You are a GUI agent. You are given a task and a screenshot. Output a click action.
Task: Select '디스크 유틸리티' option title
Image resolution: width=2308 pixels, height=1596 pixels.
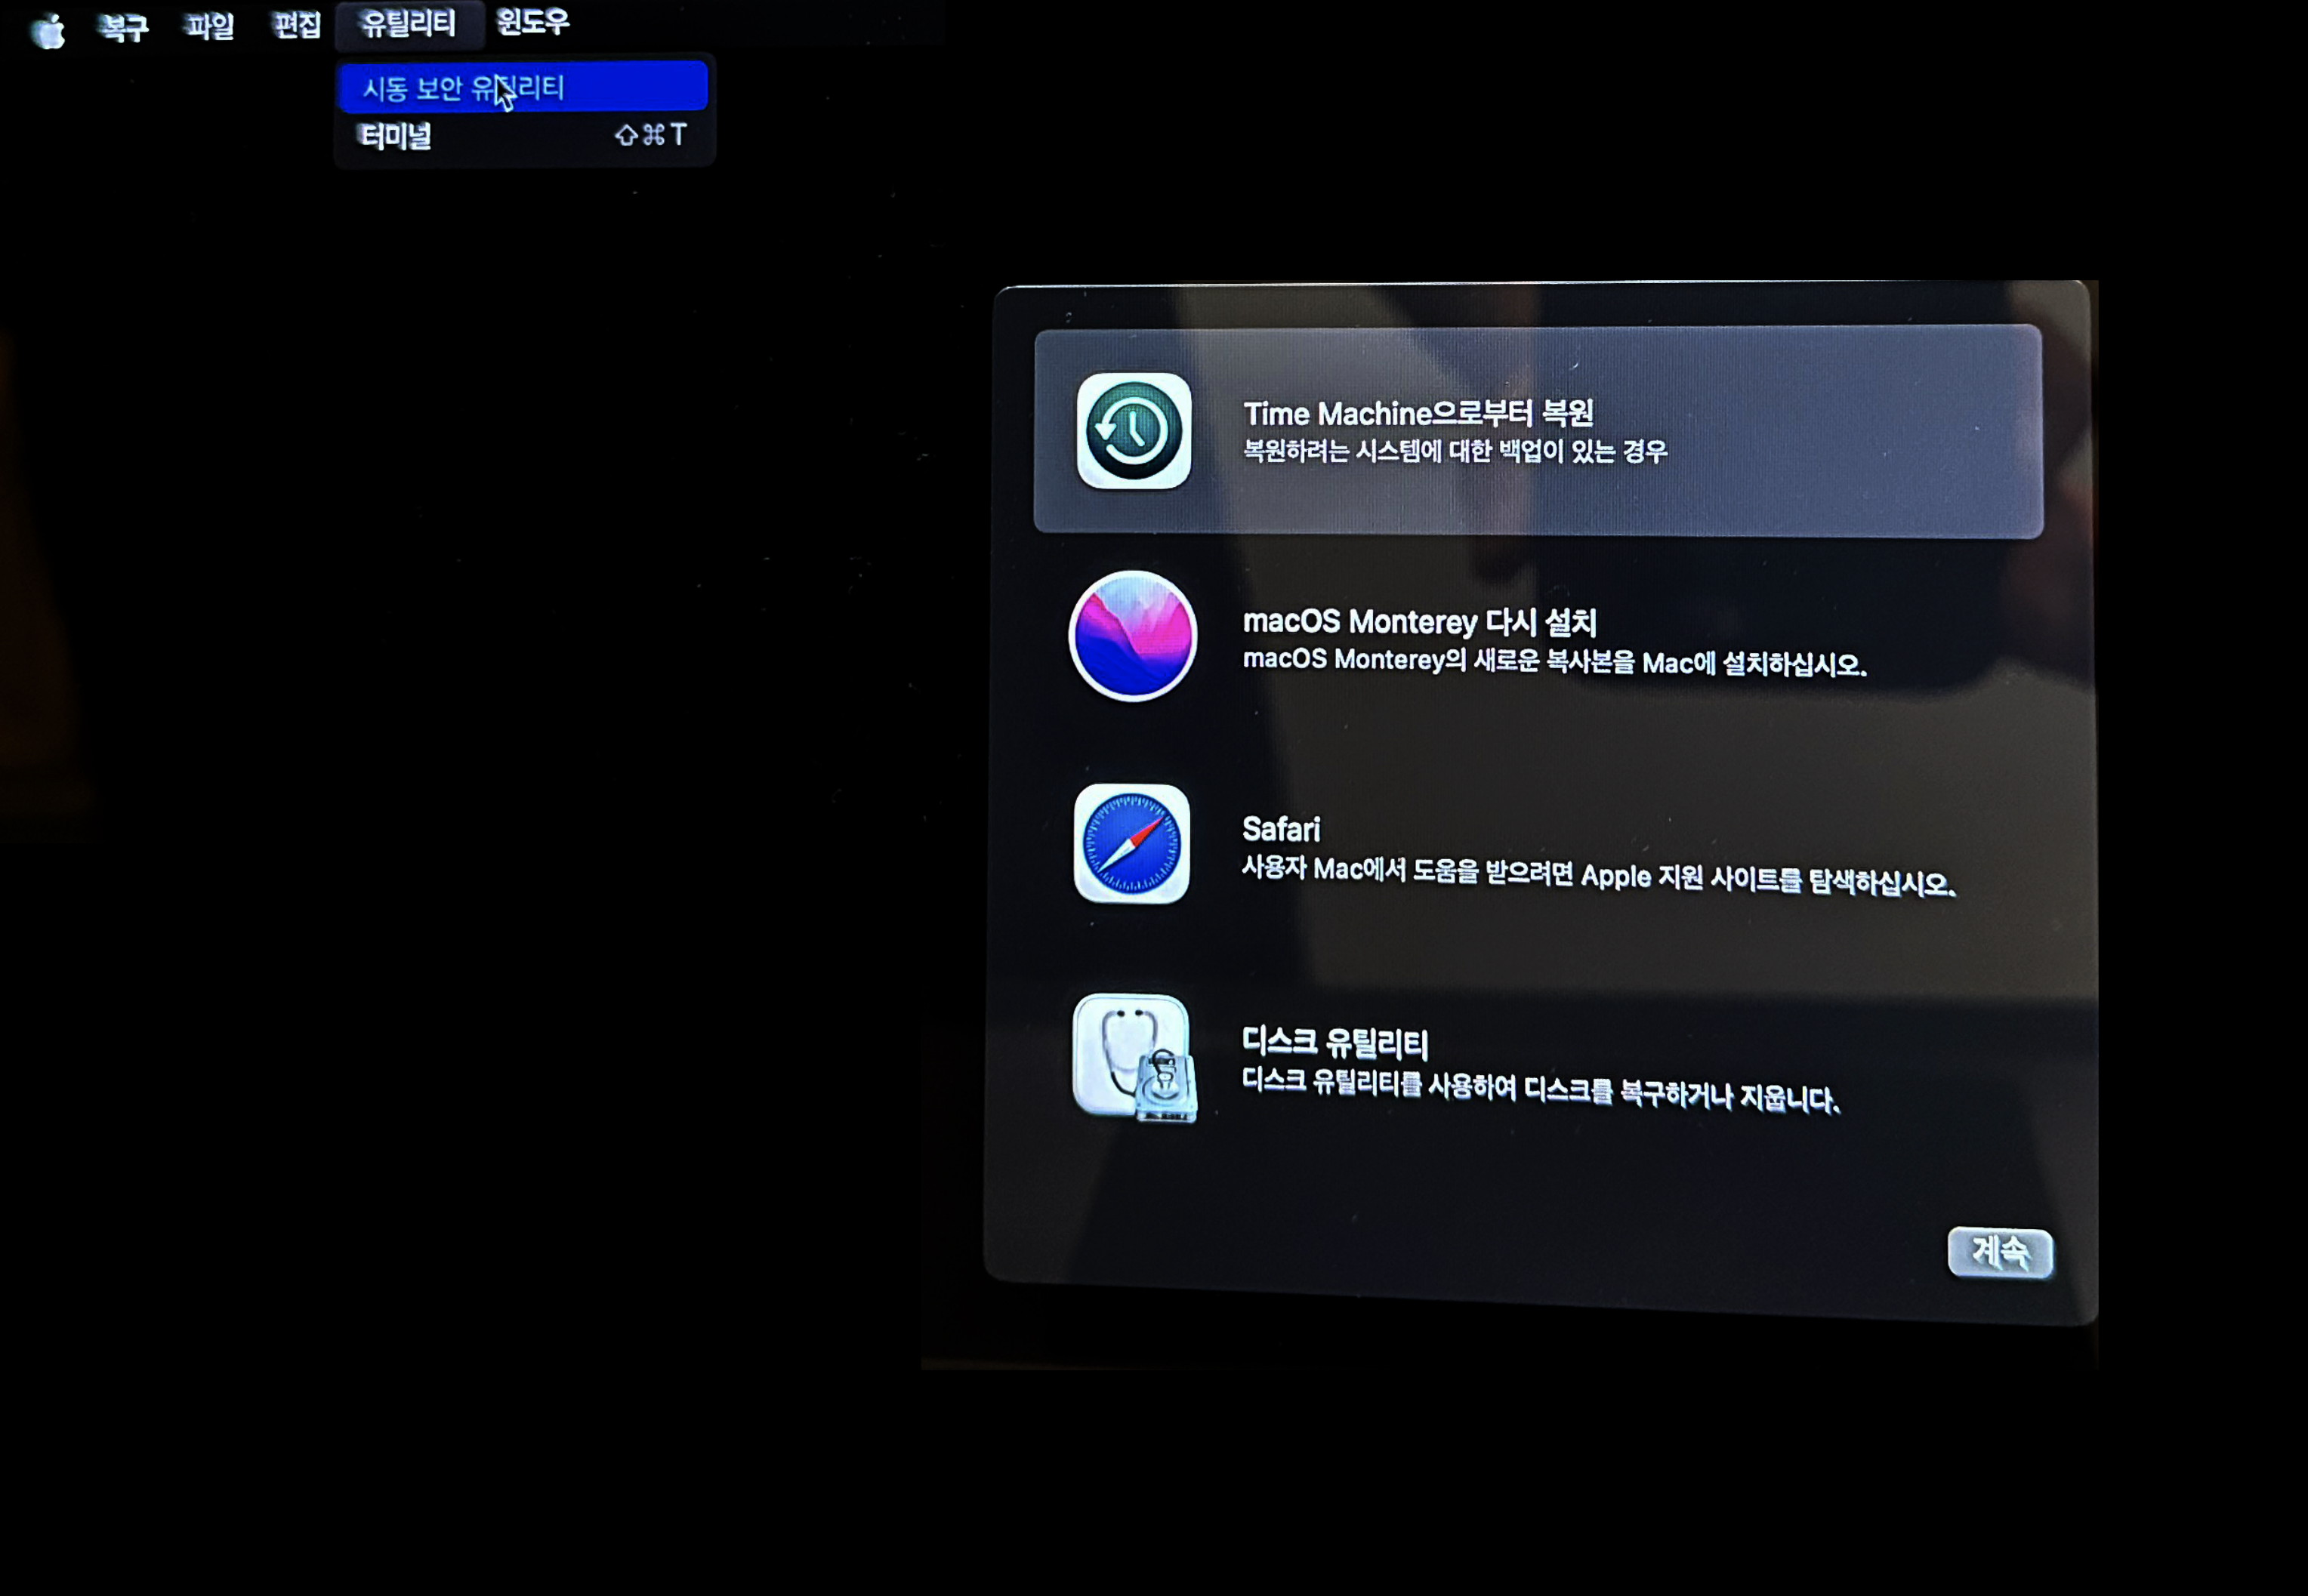click(x=1335, y=1043)
